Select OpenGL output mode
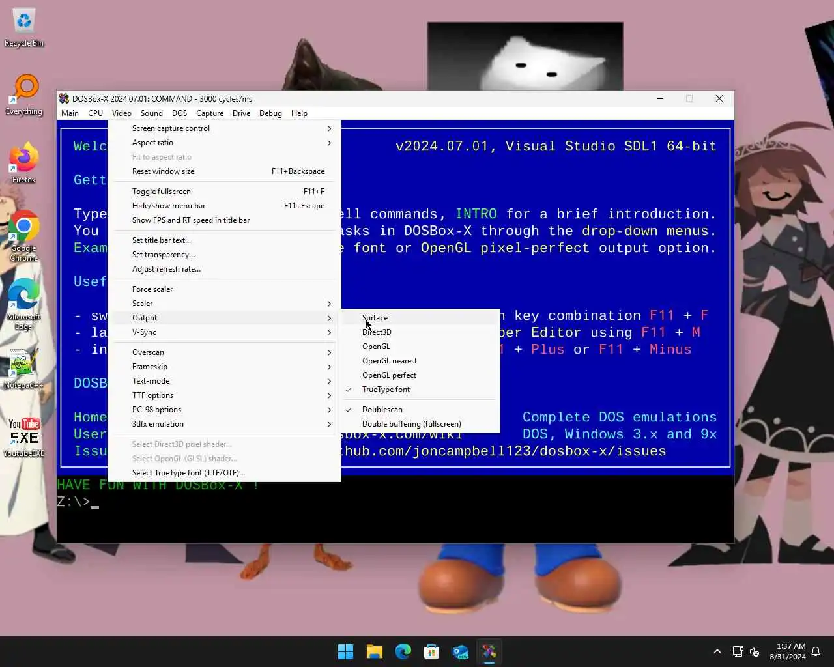834x667 pixels. 421,347
